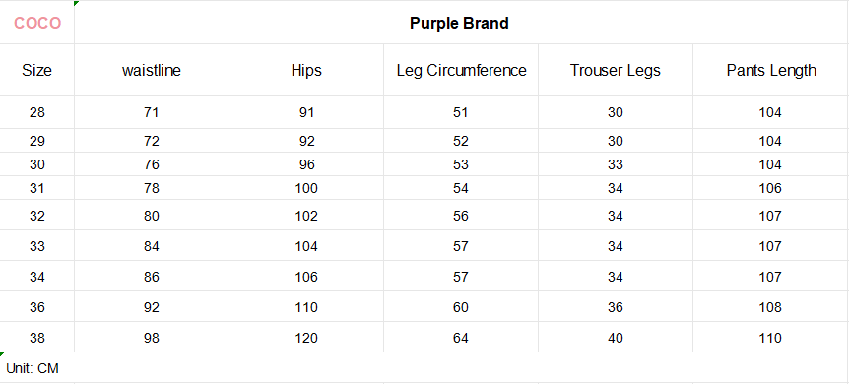Viewport: 849px width, 384px height.
Task: Select the size 38 row label
Action: pyautogui.click(x=36, y=338)
